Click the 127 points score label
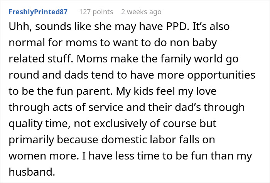The width and height of the screenshot is (270, 183). 96,12
